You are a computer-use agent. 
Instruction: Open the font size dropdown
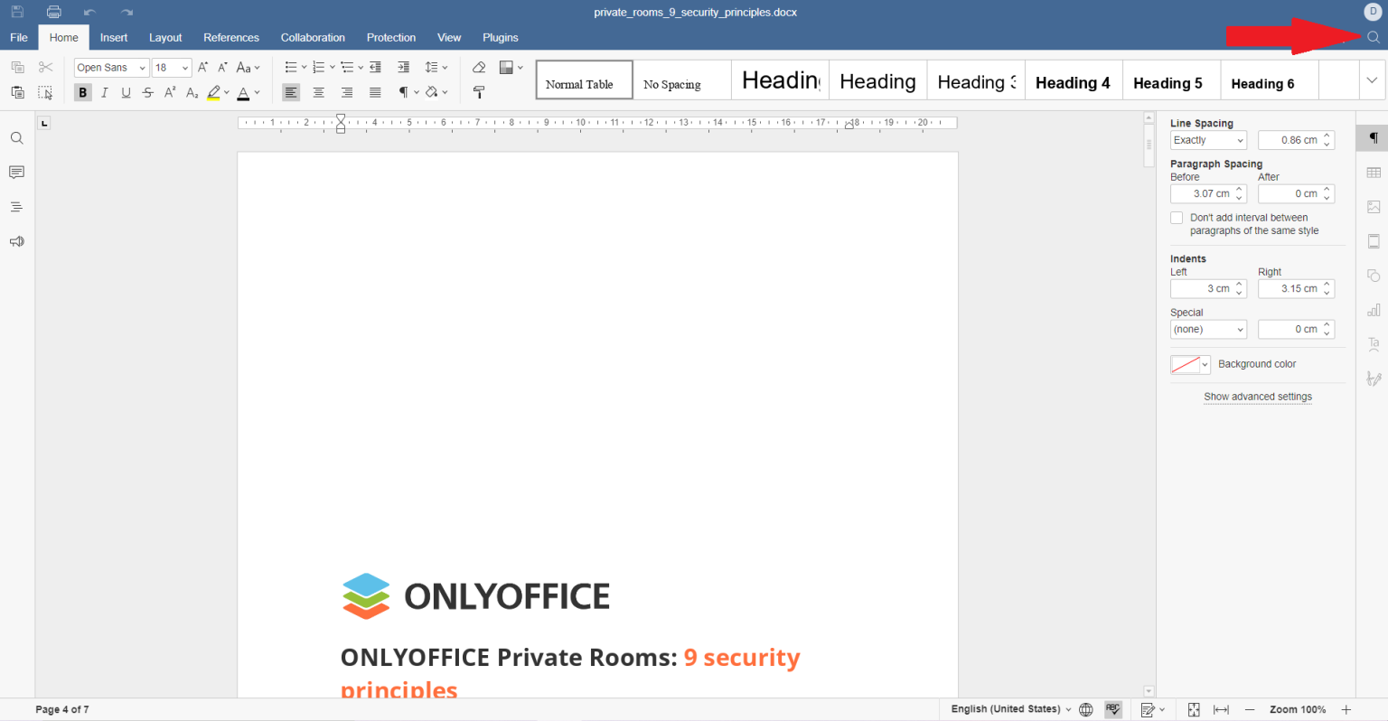pyautogui.click(x=172, y=67)
